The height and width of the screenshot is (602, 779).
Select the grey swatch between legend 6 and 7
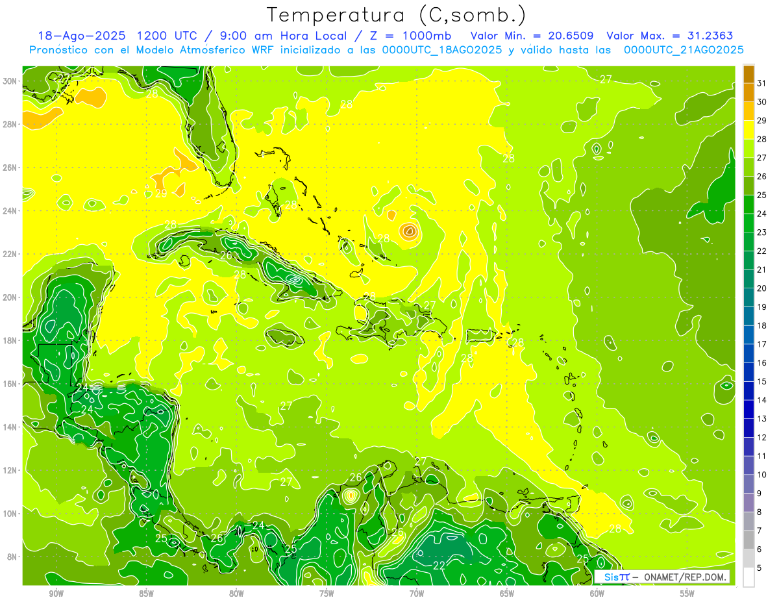pos(748,540)
